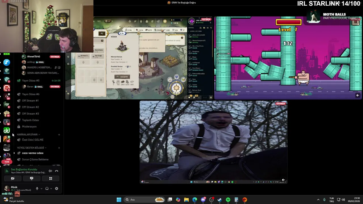The height and width of the screenshot is (204, 363).
Task: Disconnect from the voice channel
Action: coord(56,171)
